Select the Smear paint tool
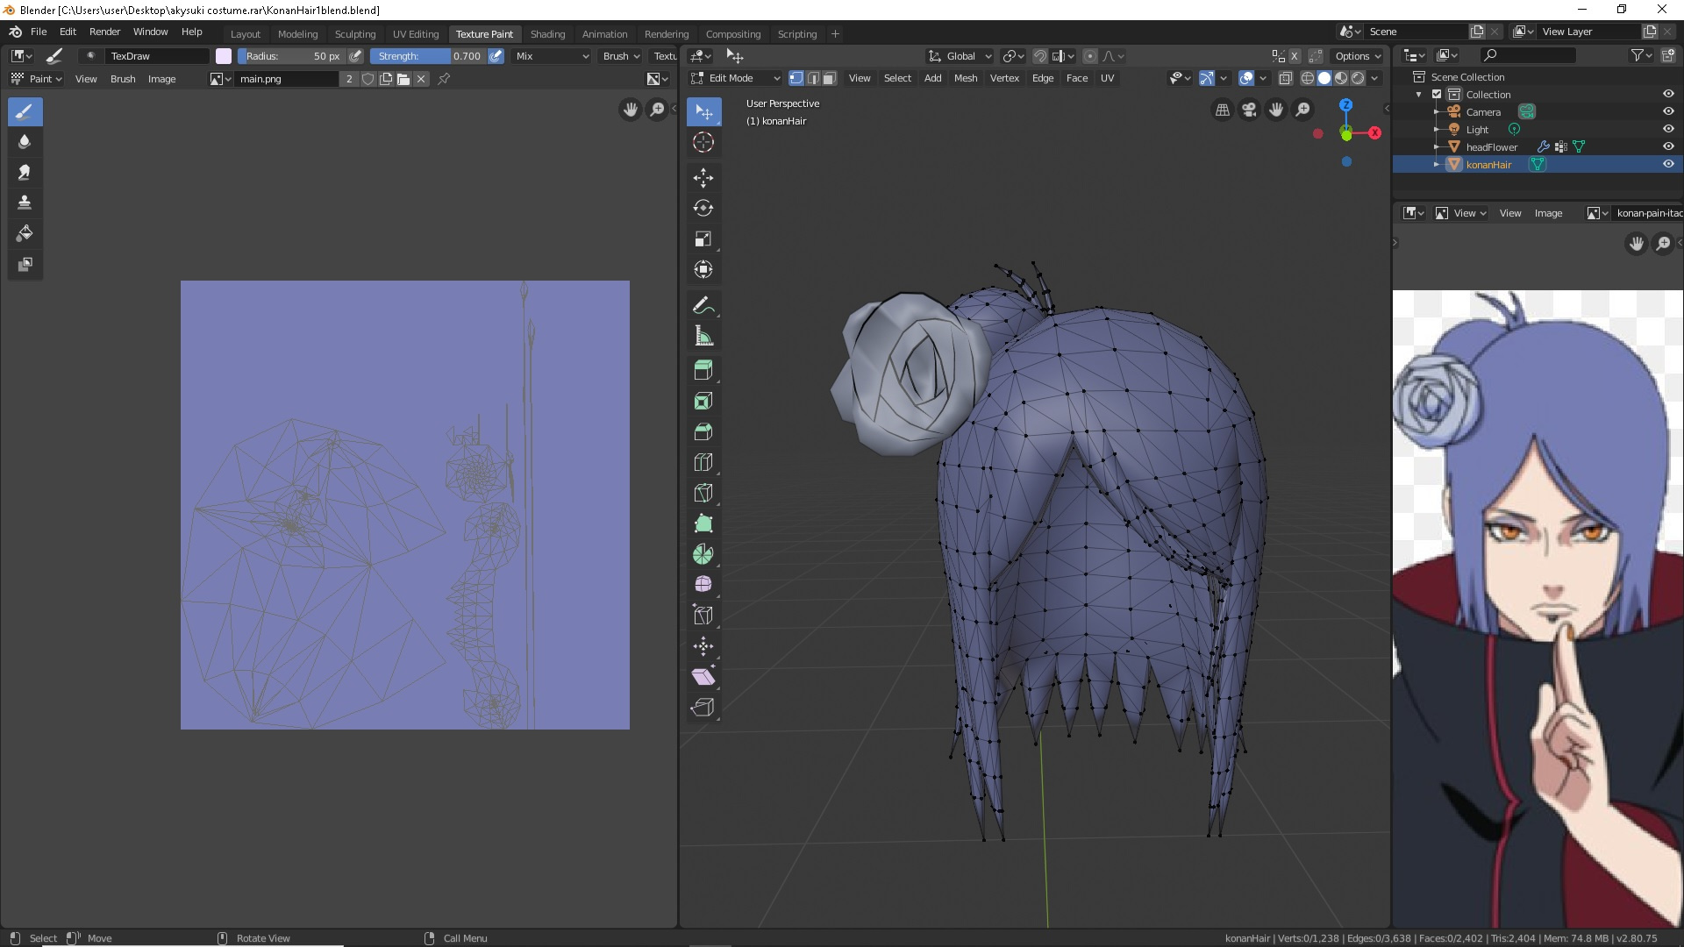Viewport: 1684px width, 947px height. [25, 173]
